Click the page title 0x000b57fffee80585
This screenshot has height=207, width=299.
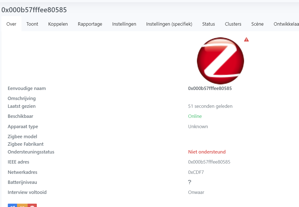[x=34, y=10]
